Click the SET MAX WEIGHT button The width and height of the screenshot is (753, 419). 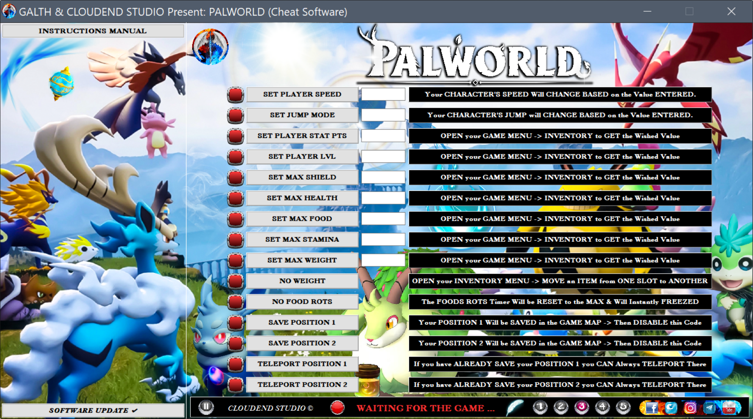(302, 260)
